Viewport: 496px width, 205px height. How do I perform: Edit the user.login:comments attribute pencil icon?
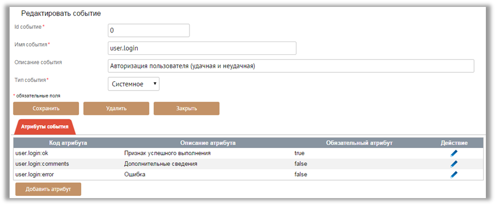pos(454,163)
